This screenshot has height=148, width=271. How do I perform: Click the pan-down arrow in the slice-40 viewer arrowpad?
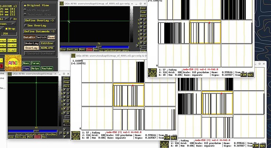pos(64,137)
